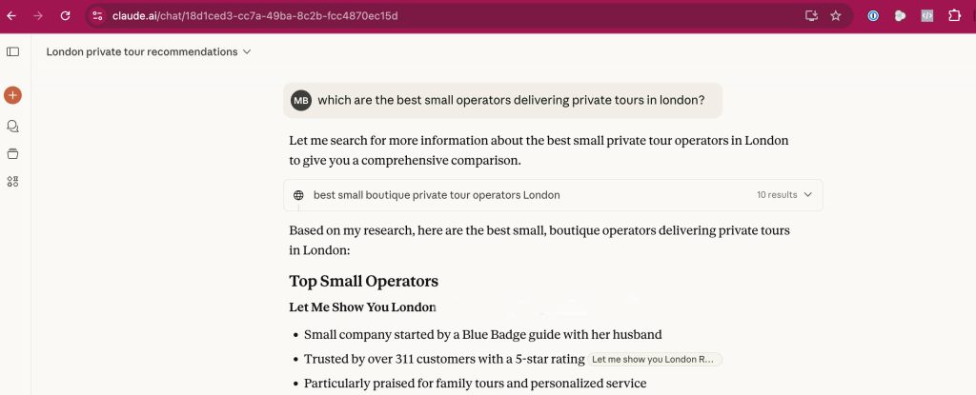Screen dimensions: 976x395
Task: Start a new chat with plus button
Action: coord(12,95)
